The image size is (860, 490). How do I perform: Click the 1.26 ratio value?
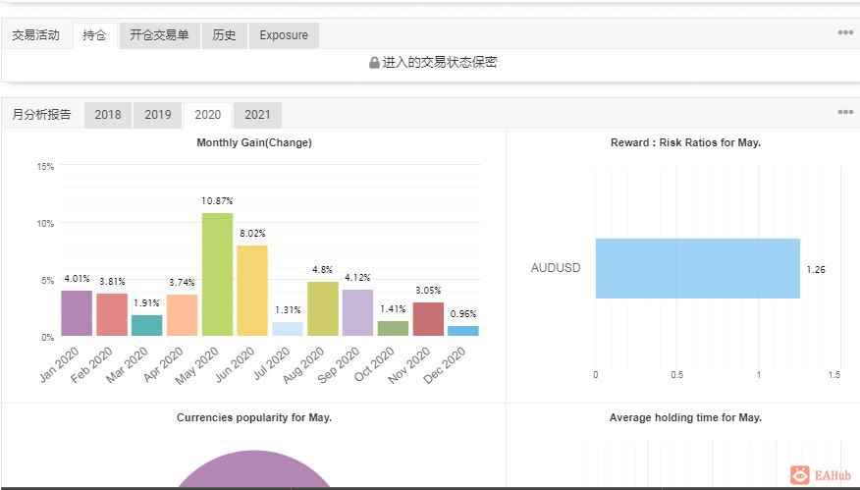tap(816, 269)
